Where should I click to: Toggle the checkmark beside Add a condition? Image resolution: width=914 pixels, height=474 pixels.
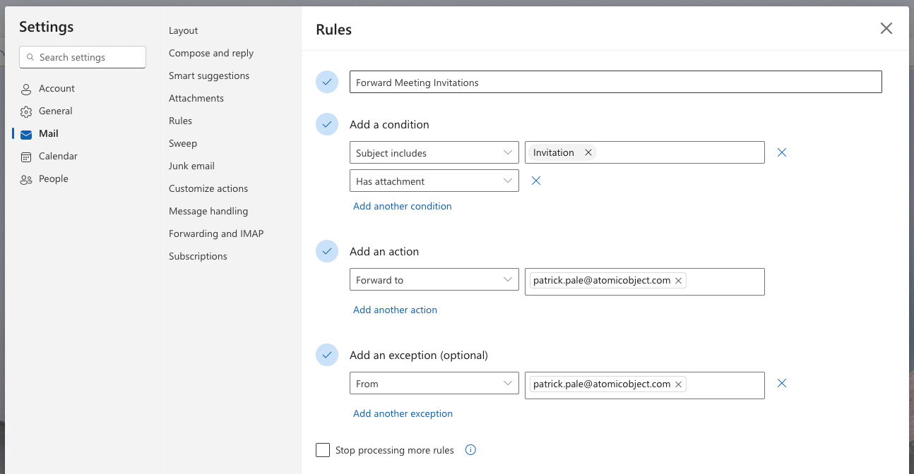coord(326,123)
